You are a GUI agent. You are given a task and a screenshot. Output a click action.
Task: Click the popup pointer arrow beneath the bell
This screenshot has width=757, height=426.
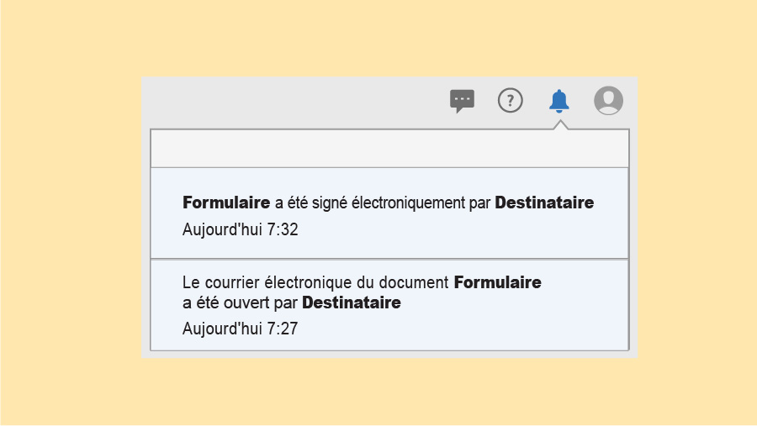[x=559, y=125]
